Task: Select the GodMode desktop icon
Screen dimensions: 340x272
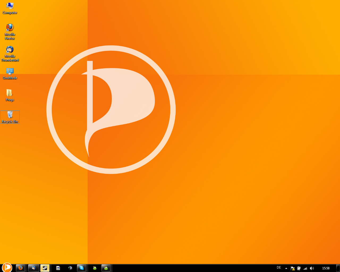Action: coord(10,74)
